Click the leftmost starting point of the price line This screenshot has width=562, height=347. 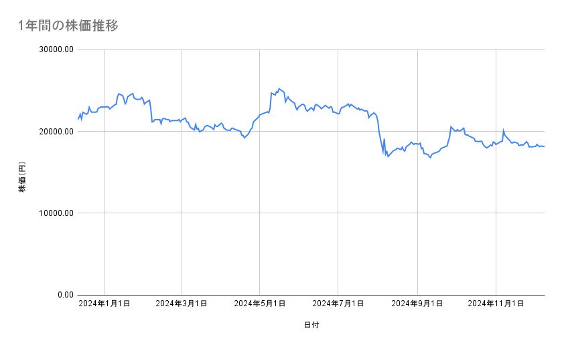point(78,119)
